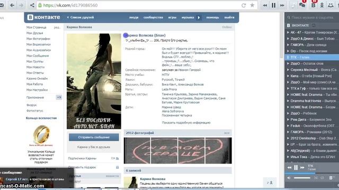Open the 2912 фотографий header
339x190 pixels.
pos(140,133)
